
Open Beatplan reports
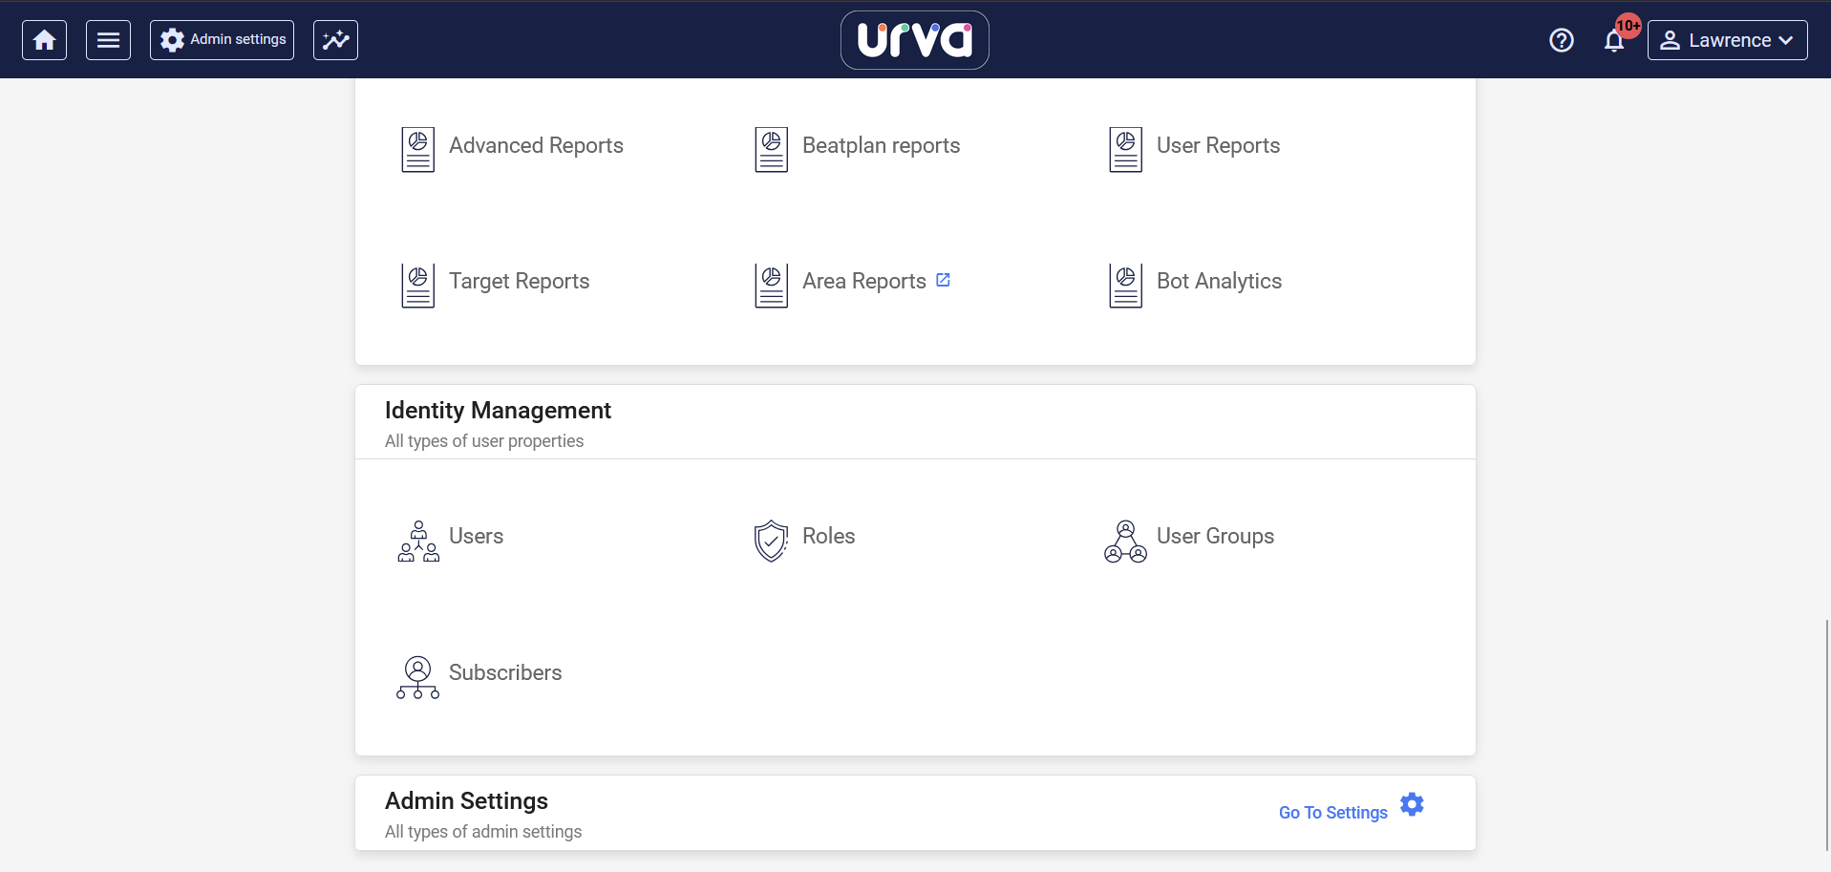click(881, 145)
